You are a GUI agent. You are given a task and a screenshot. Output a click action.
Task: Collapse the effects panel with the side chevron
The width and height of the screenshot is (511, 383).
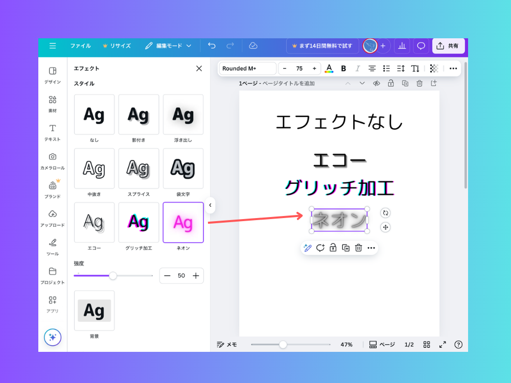210,205
